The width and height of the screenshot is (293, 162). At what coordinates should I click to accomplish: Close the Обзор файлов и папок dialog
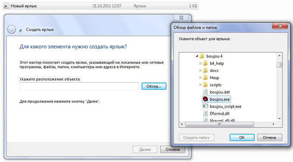[x=280, y=26]
